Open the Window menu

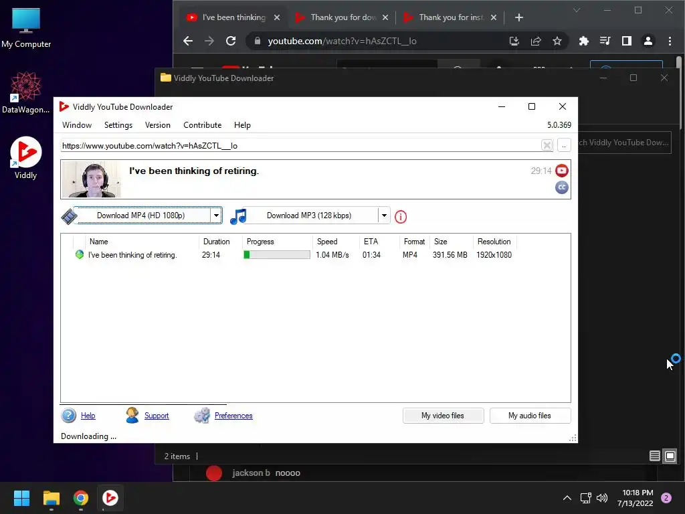click(x=77, y=125)
